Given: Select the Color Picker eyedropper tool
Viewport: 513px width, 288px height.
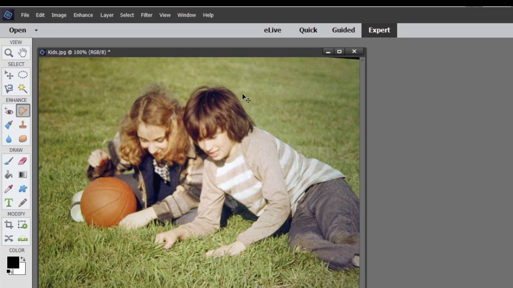Looking at the screenshot, I should (9, 189).
